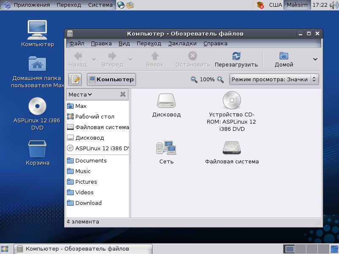Image resolution: width=339 pixels, height=254 pixels.
Task: Toggle text-based location bar with pencil icon
Action: pos(75,79)
